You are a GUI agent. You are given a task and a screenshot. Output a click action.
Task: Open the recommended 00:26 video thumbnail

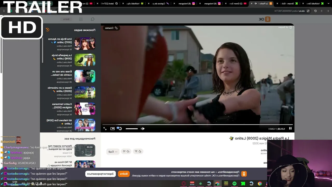click(x=85, y=150)
